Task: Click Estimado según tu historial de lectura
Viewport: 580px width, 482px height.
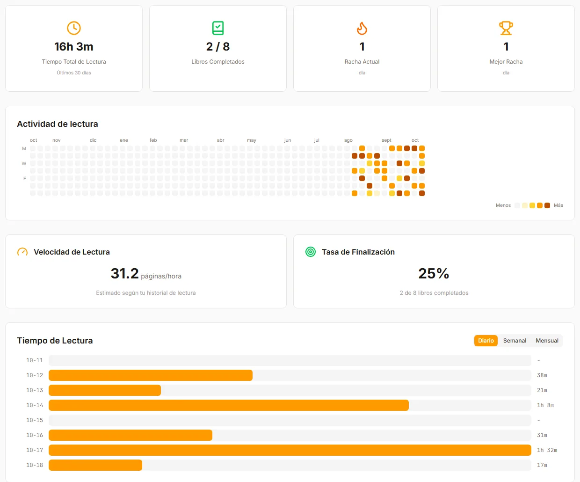Action: click(x=146, y=293)
